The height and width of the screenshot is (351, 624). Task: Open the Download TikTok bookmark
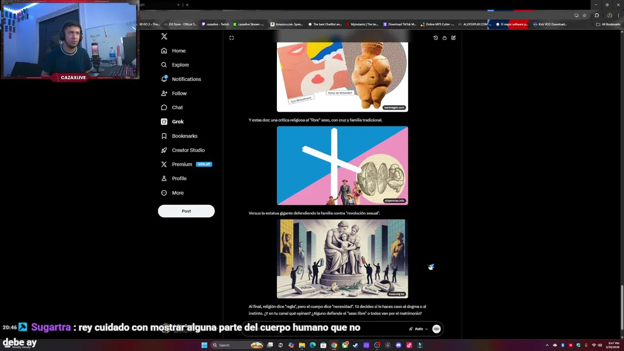point(400,24)
